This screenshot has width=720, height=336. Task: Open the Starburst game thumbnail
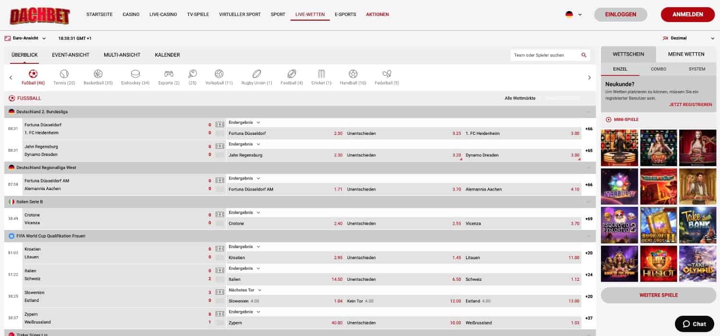(x=620, y=187)
